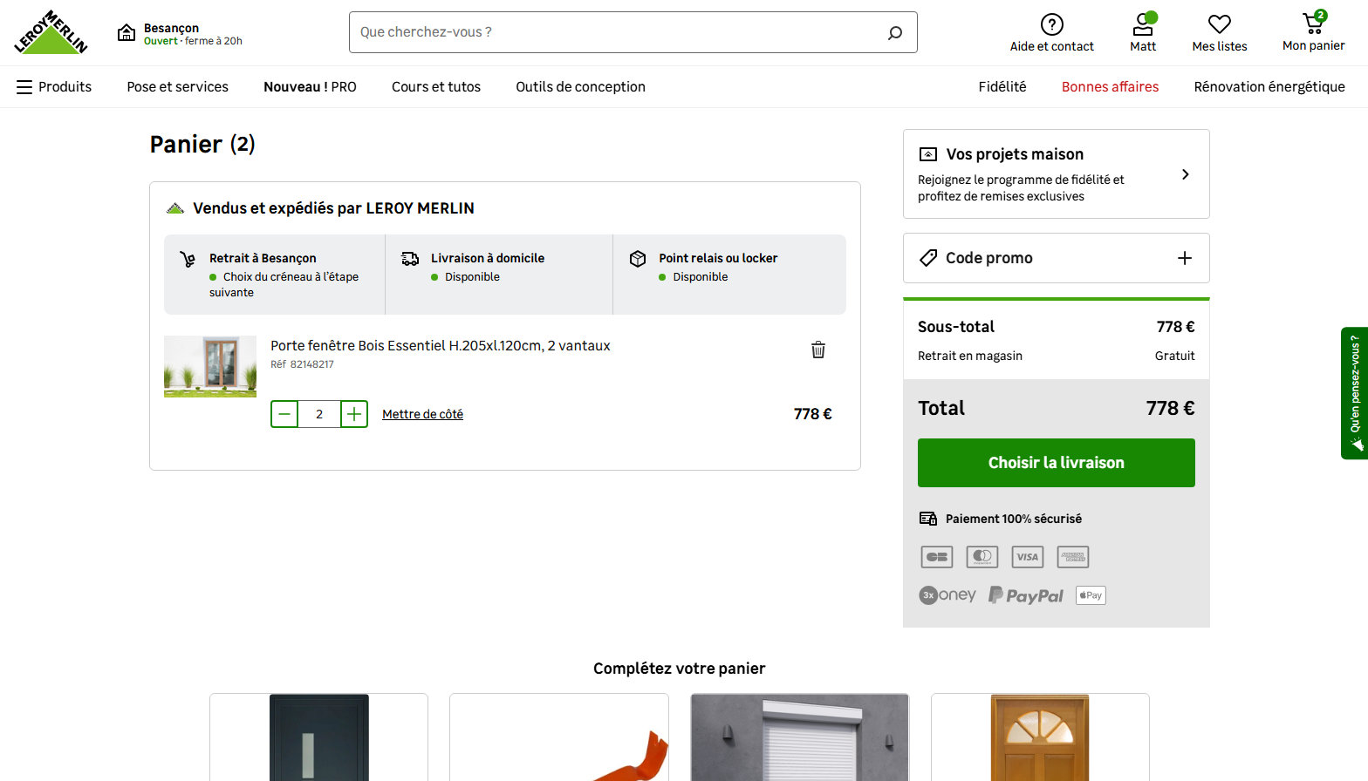Increase quantity with the plus button
Screen dimensions: 1368x781
[353, 414]
